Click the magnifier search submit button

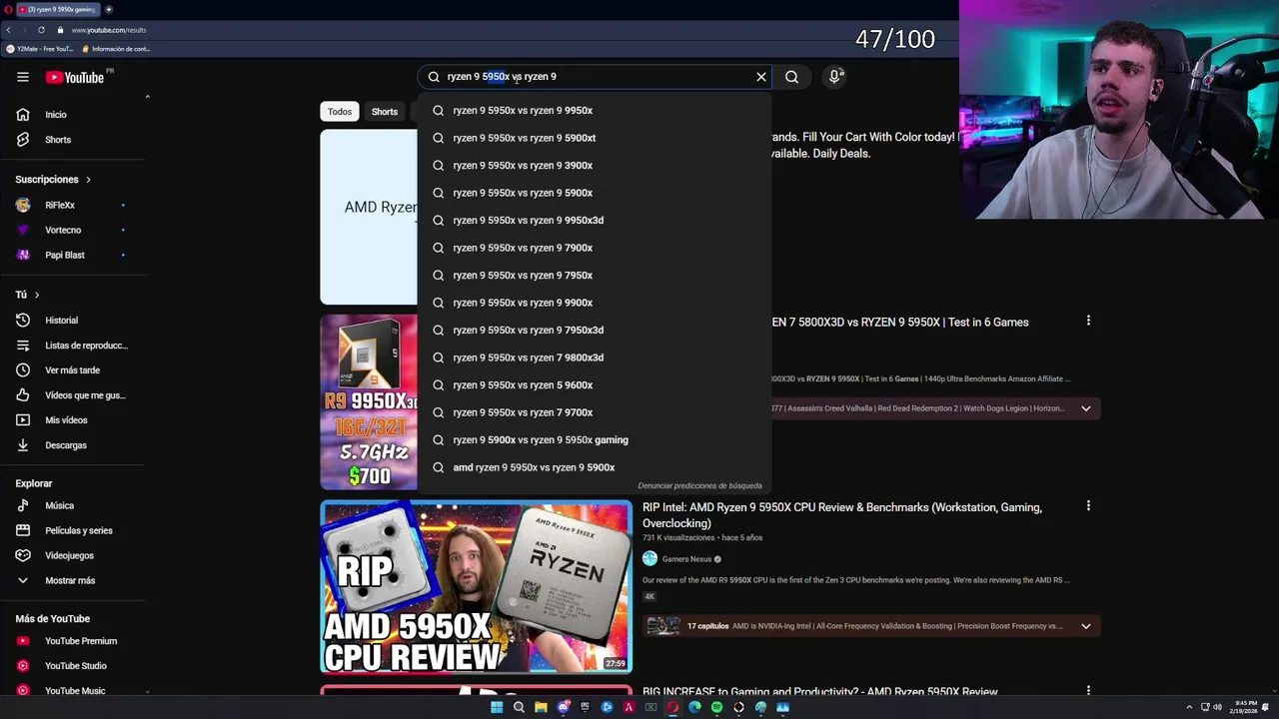click(791, 77)
